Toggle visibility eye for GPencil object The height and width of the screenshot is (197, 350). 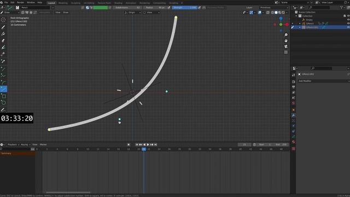click(x=348, y=24)
